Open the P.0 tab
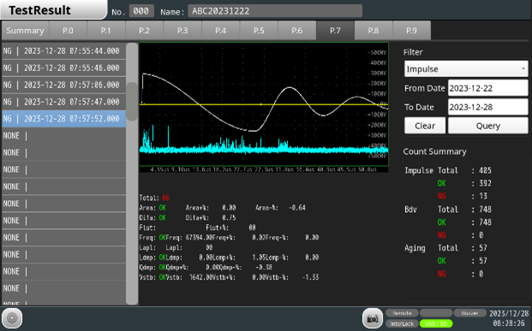Viewport: 532px width, 331px height. click(68, 31)
